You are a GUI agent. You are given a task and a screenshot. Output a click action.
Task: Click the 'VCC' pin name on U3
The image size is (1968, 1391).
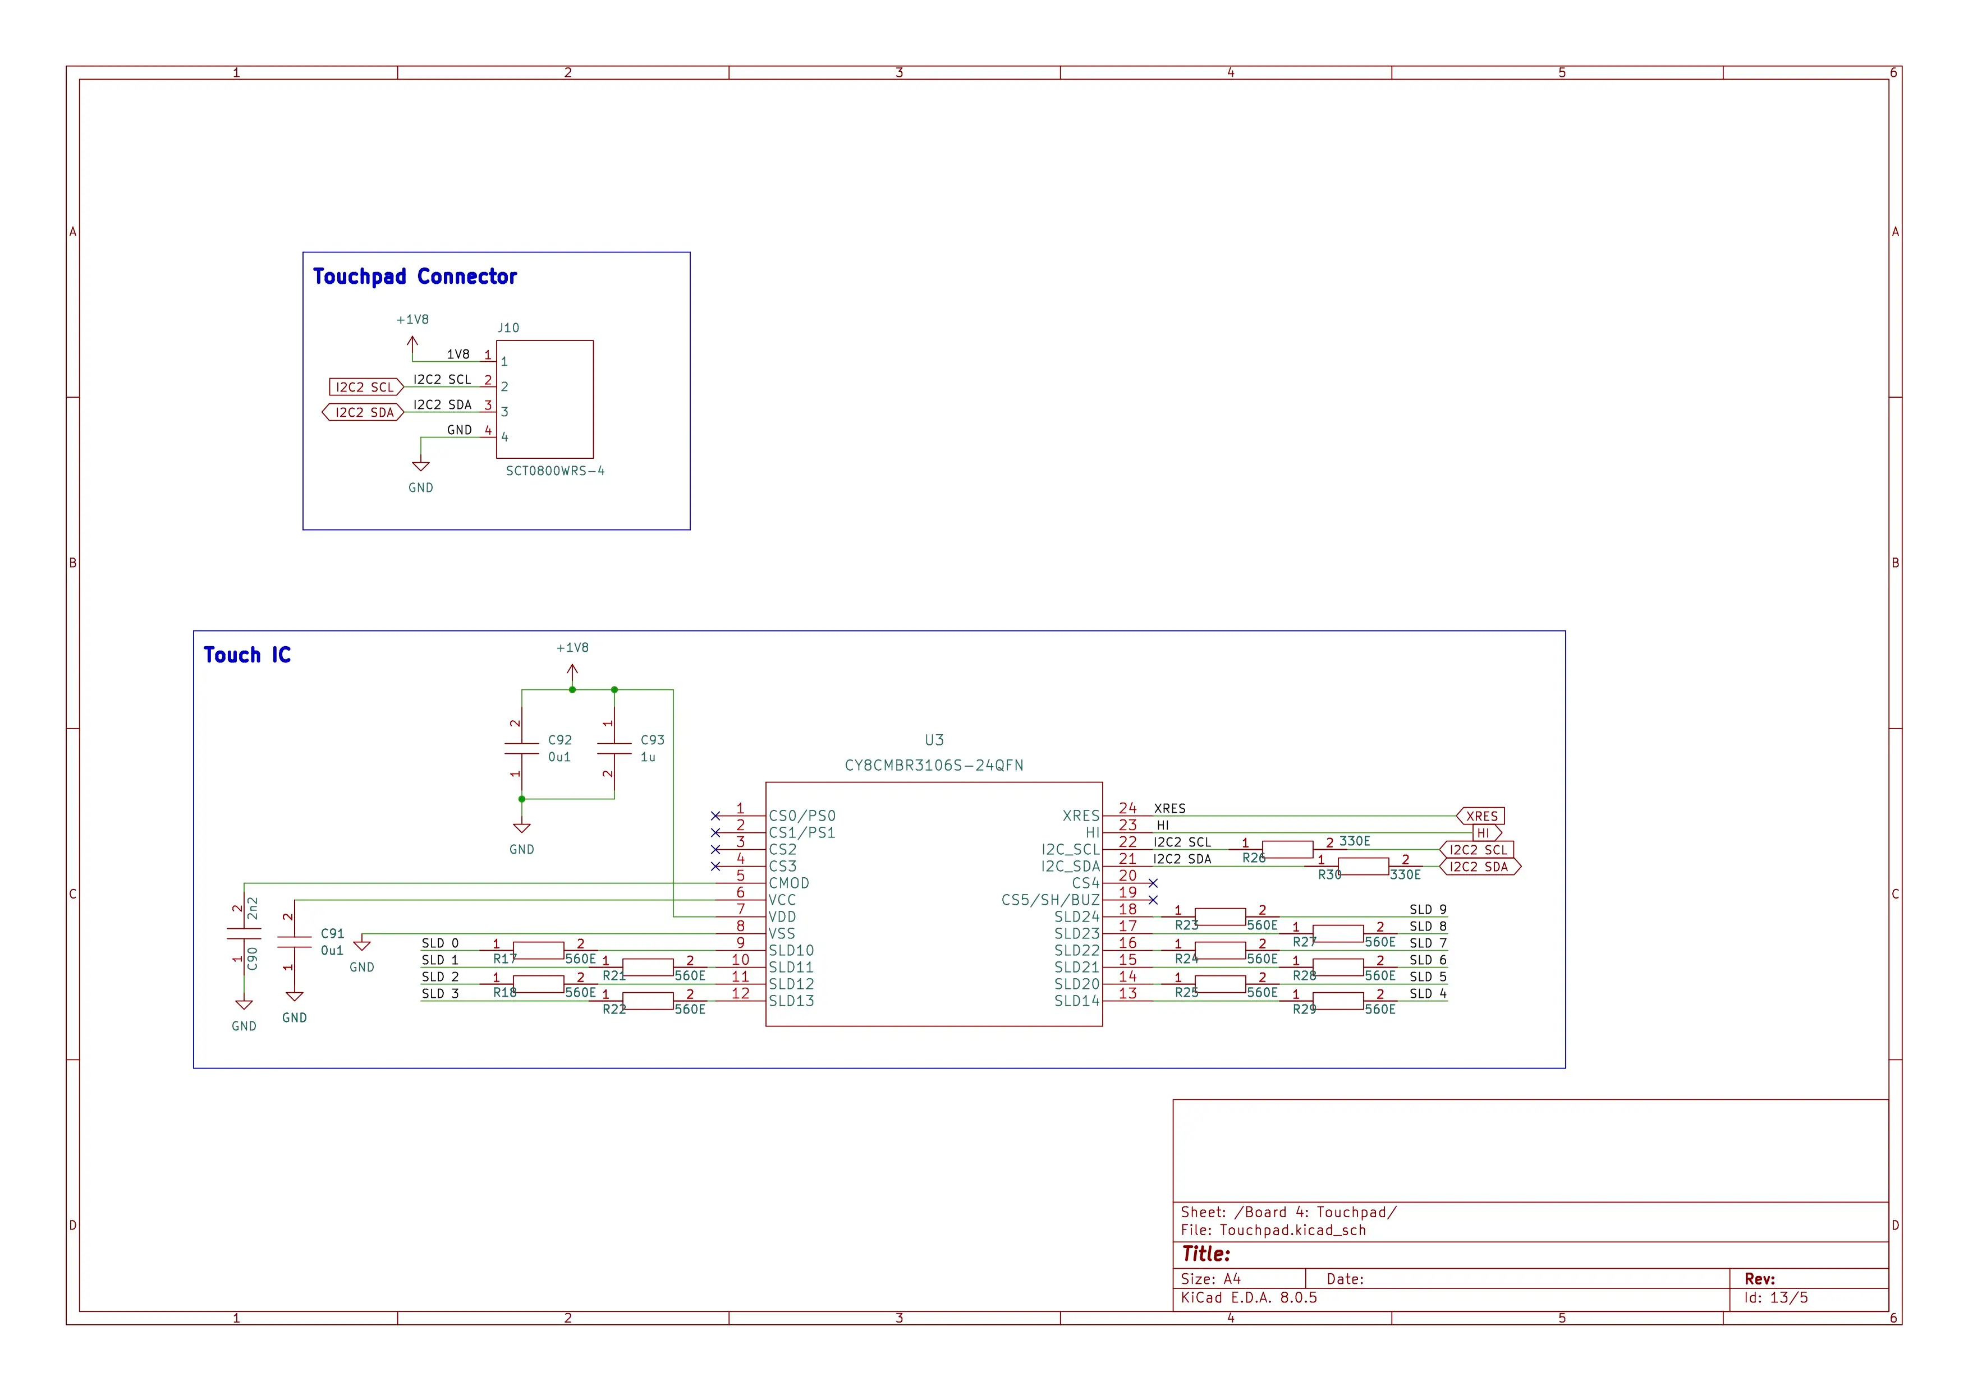click(x=782, y=900)
